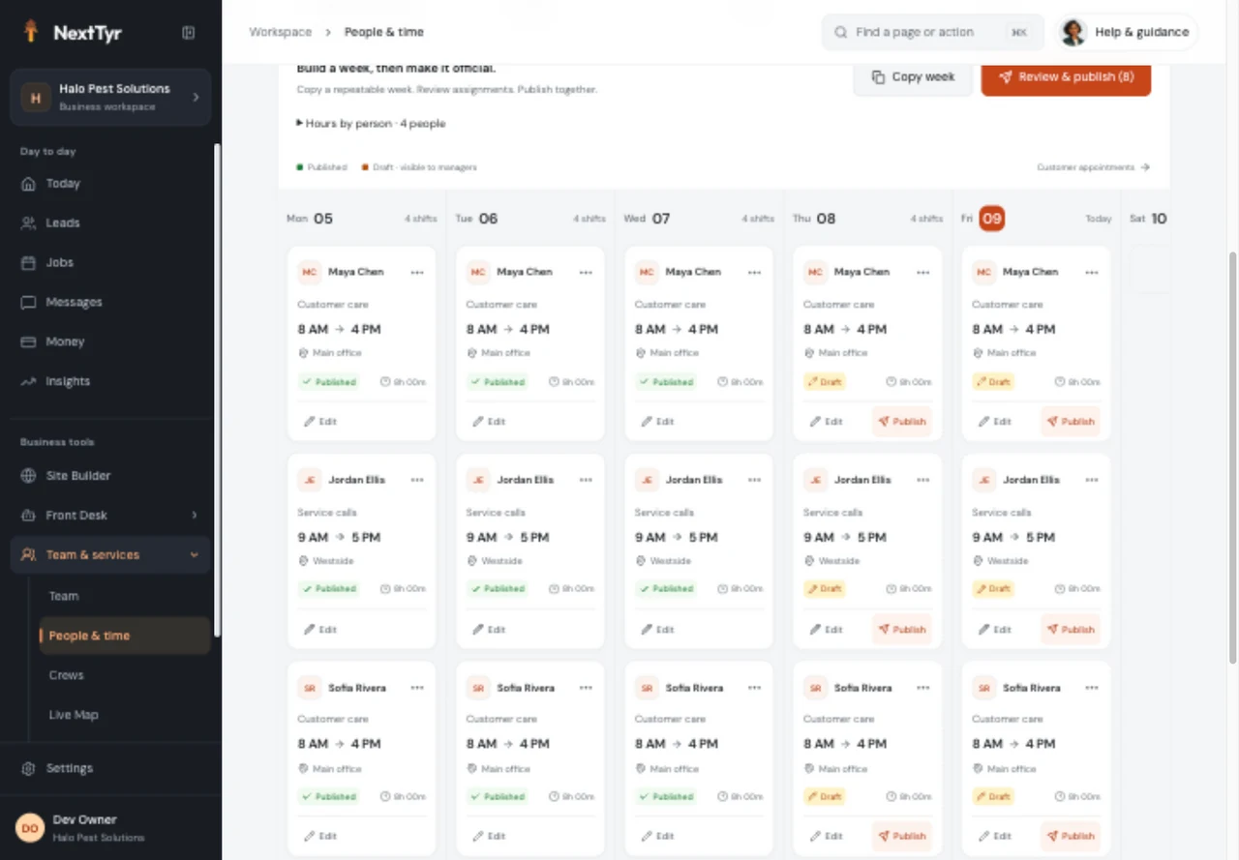Viewport: 1239px width, 860px height.
Task: Open Jordan Ellis's Friday 09 shift options menu
Action: (1091, 480)
